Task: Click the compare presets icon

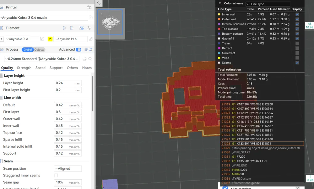Action: click(90, 49)
